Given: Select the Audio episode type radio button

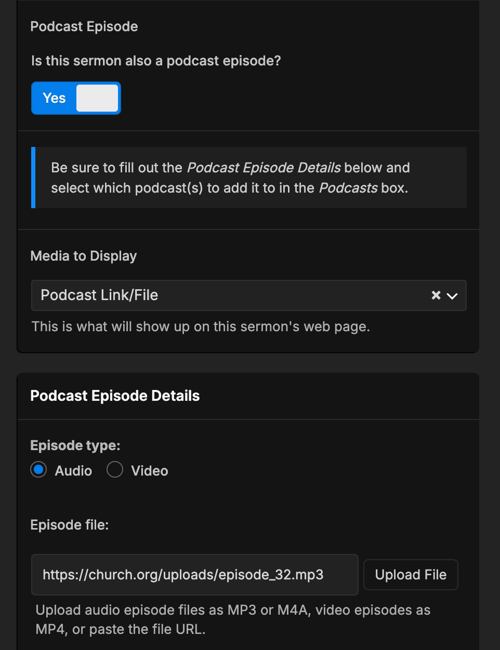Looking at the screenshot, I should [38, 470].
